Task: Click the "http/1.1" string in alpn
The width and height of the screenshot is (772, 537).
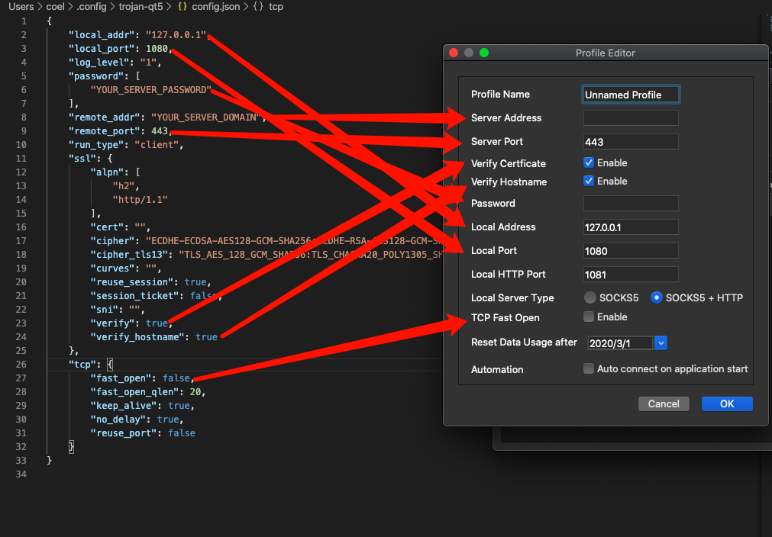Action: [x=140, y=200]
